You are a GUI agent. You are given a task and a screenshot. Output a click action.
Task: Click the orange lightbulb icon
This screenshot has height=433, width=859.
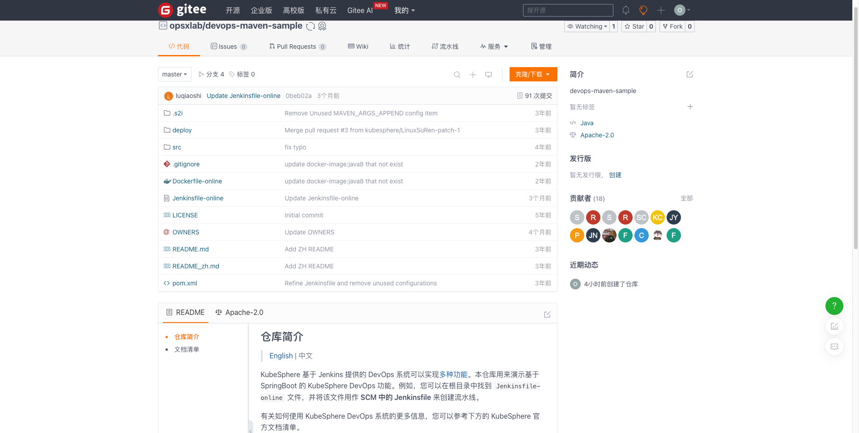[643, 10]
